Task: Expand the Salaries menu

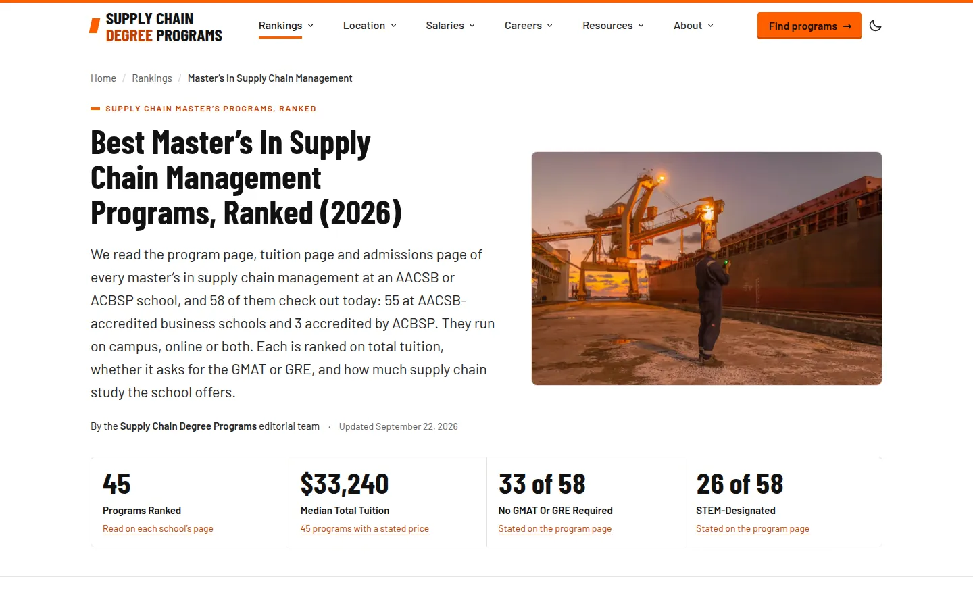Action: (451, 26)
